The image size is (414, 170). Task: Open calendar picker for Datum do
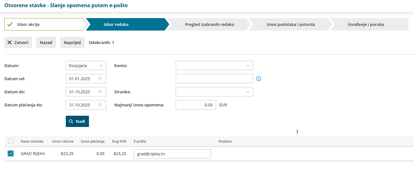point(100,92)
